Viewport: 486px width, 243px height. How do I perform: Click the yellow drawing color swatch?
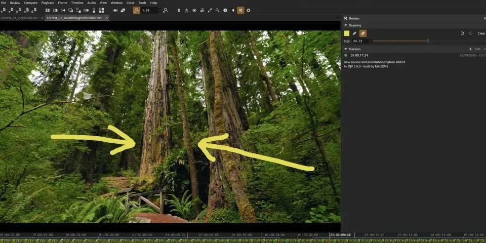347,33
